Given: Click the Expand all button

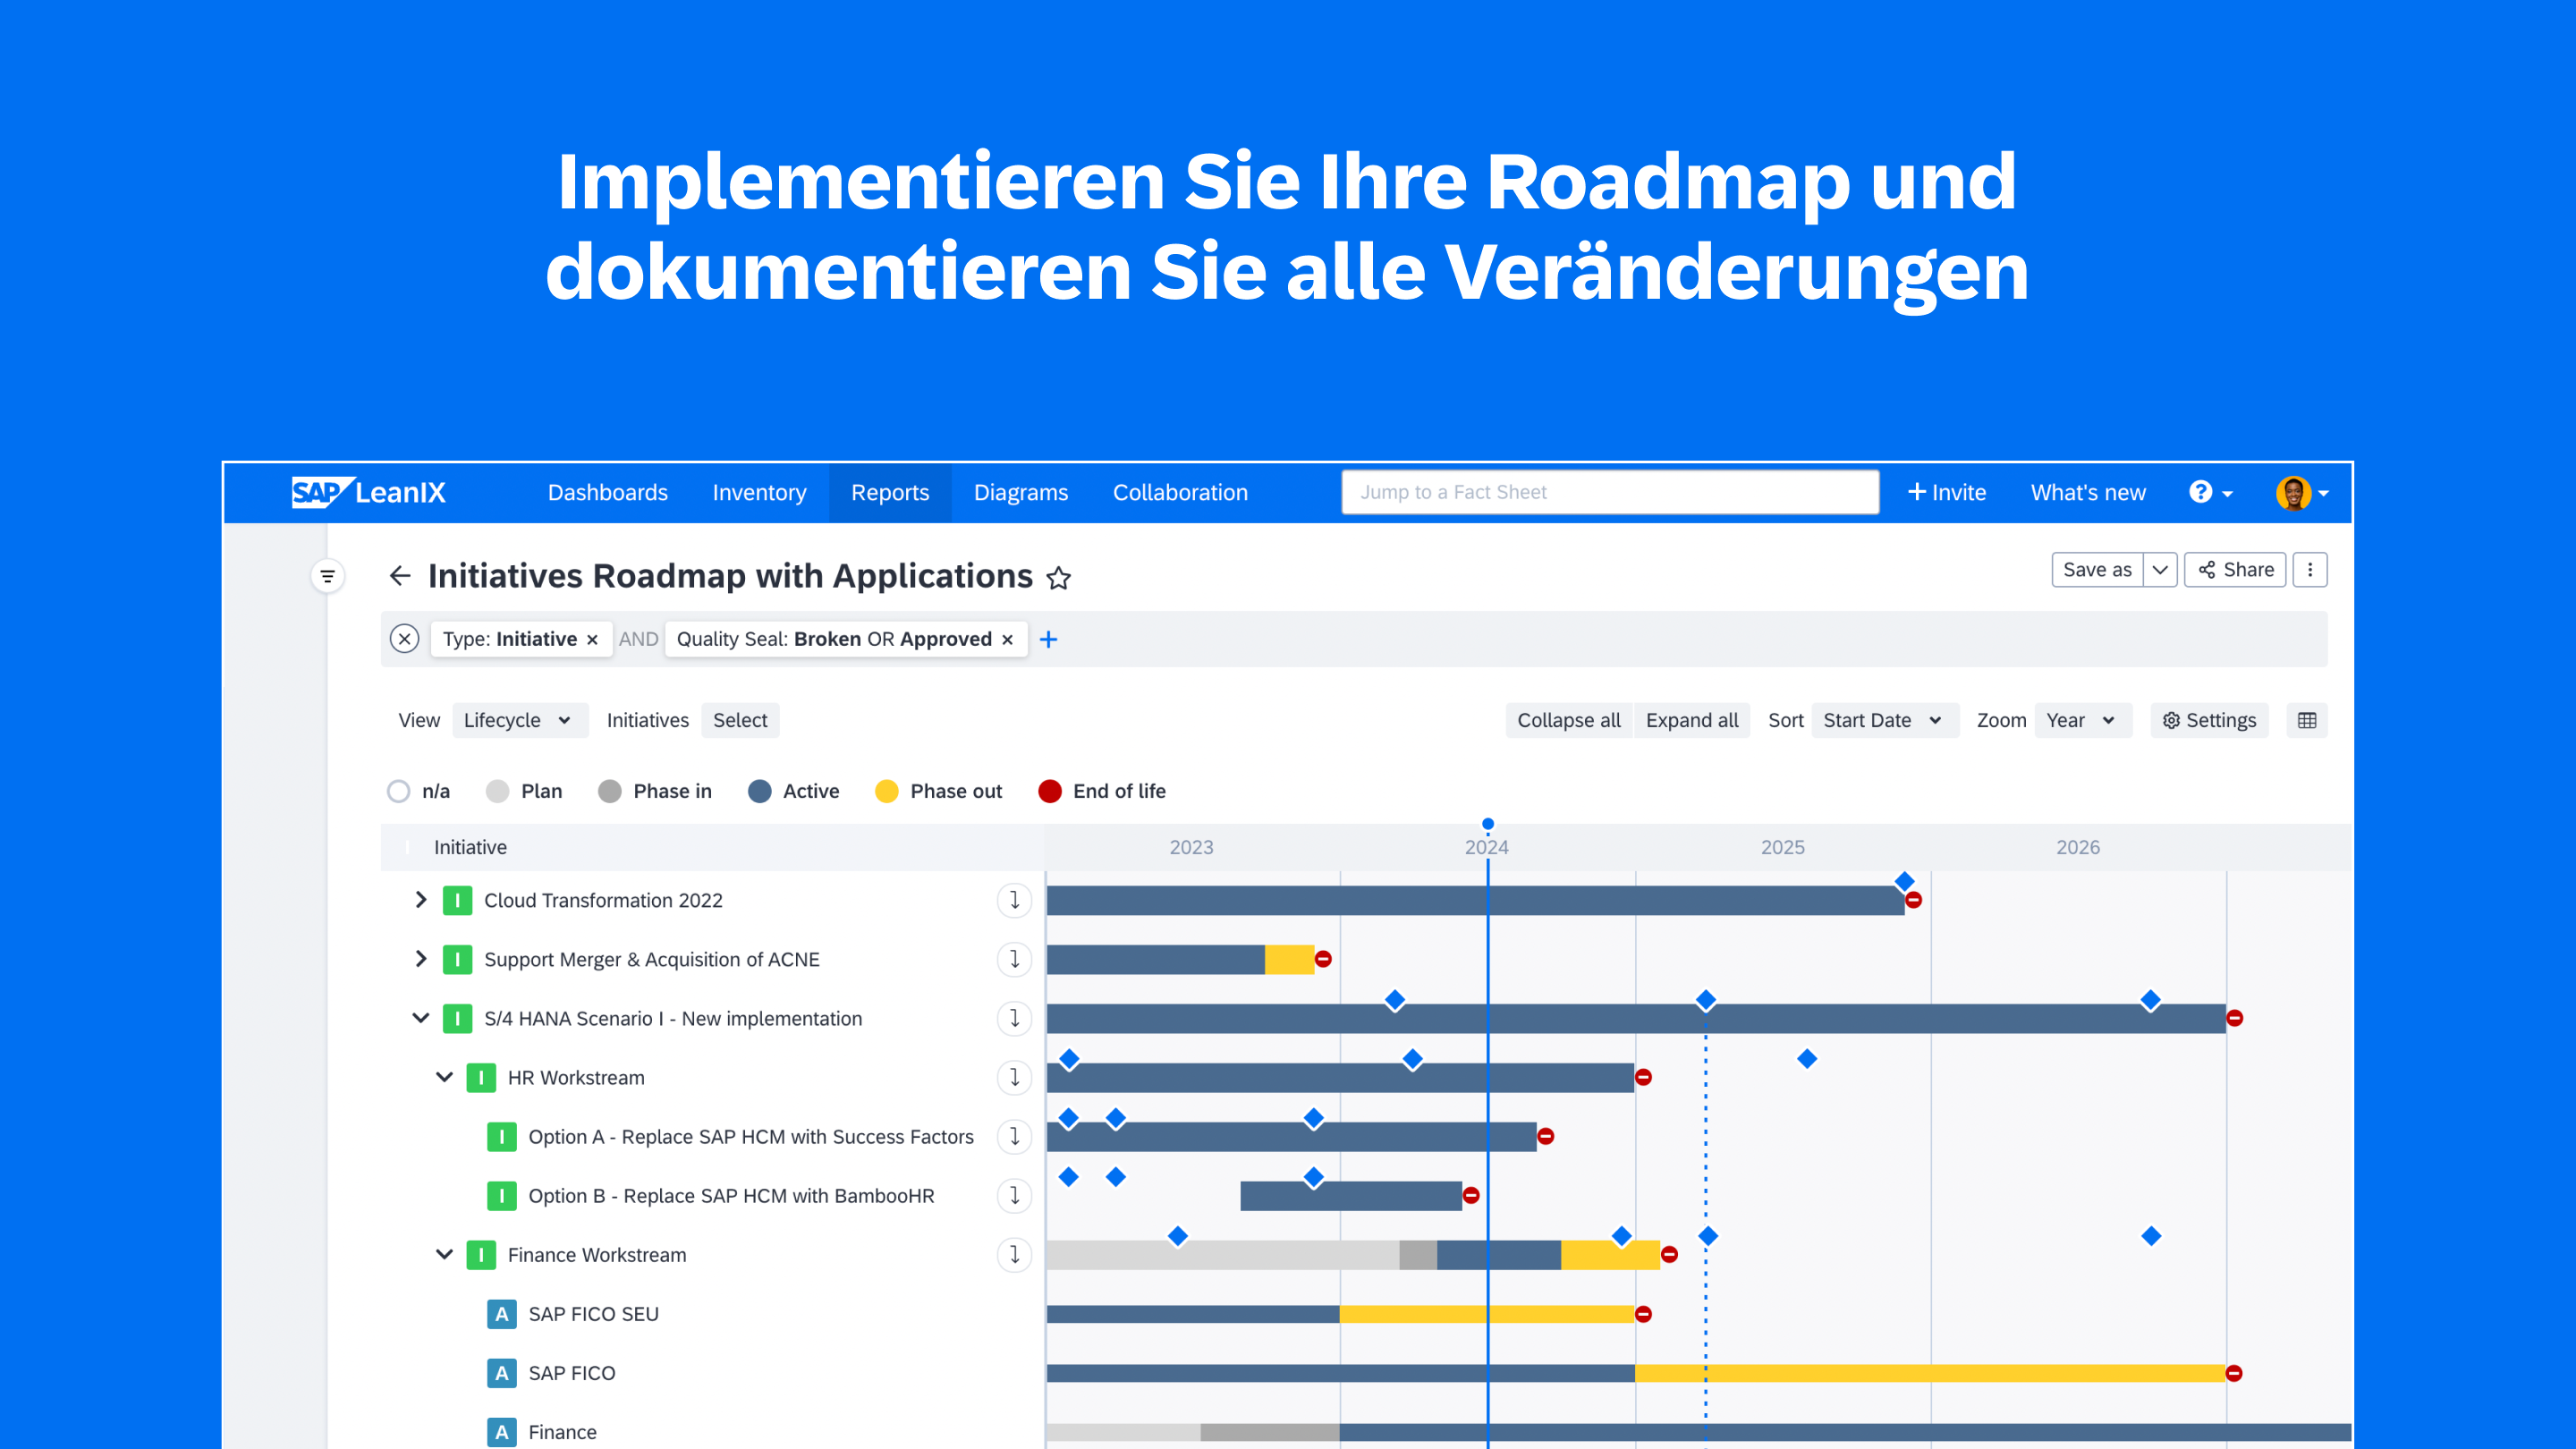Looking at the screenshot, I should (x=1691, y=720).
